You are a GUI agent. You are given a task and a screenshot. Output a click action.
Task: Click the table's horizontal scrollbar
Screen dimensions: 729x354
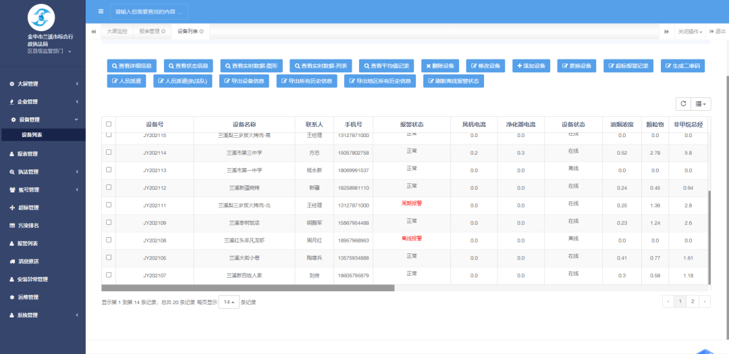(x=248, y=288)
